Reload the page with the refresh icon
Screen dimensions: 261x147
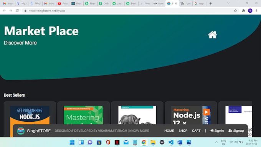(x=17, y=11)
